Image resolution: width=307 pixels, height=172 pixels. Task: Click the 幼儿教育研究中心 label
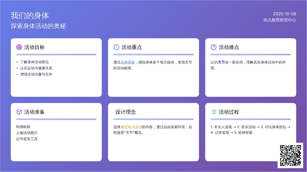tap(280, 20)
